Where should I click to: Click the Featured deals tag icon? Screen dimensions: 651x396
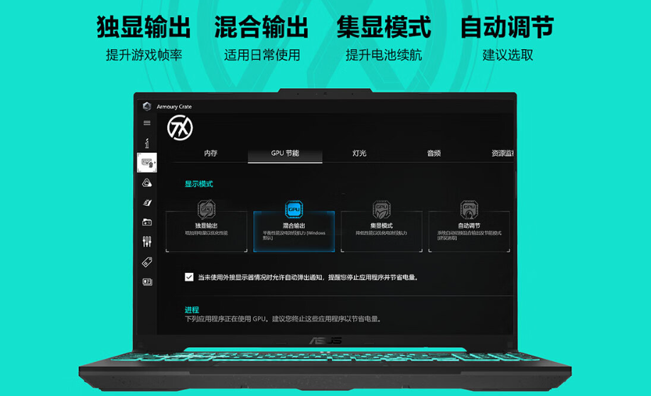click(147, 262)
